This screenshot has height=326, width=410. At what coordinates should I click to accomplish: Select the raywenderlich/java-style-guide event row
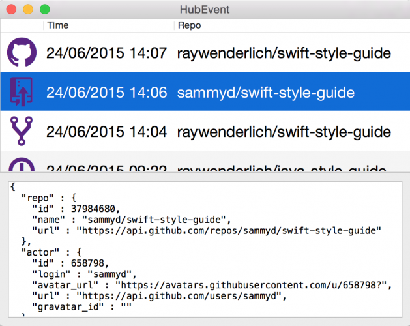coord(284,167)
